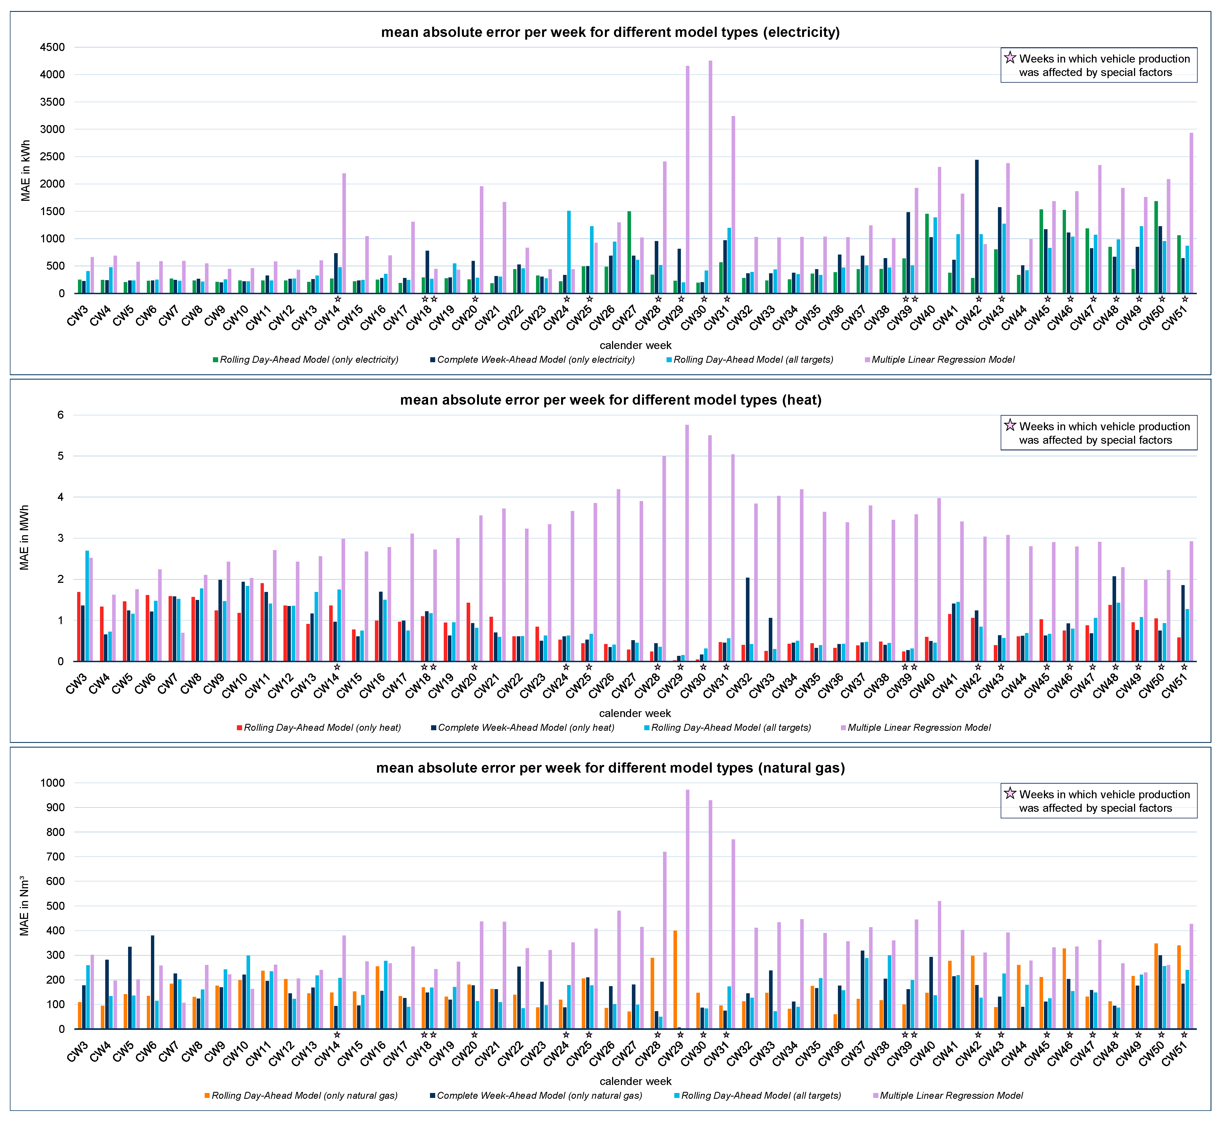Click the star marker above CW20 in natural gas chart
Viewport: 1226px width, 1123px height.
(x=474, y=1035)
